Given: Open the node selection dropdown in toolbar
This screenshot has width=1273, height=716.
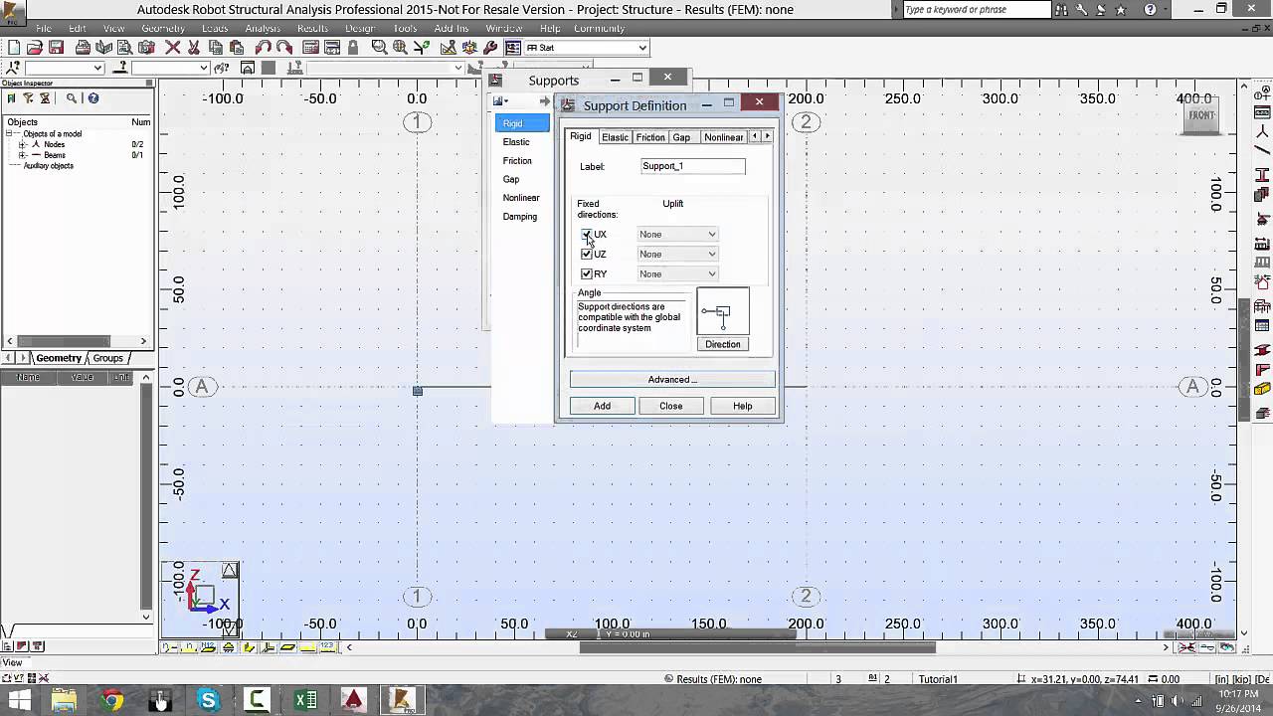Looking at the screenshot, I should pyautogui.click(x=64, y=68).
